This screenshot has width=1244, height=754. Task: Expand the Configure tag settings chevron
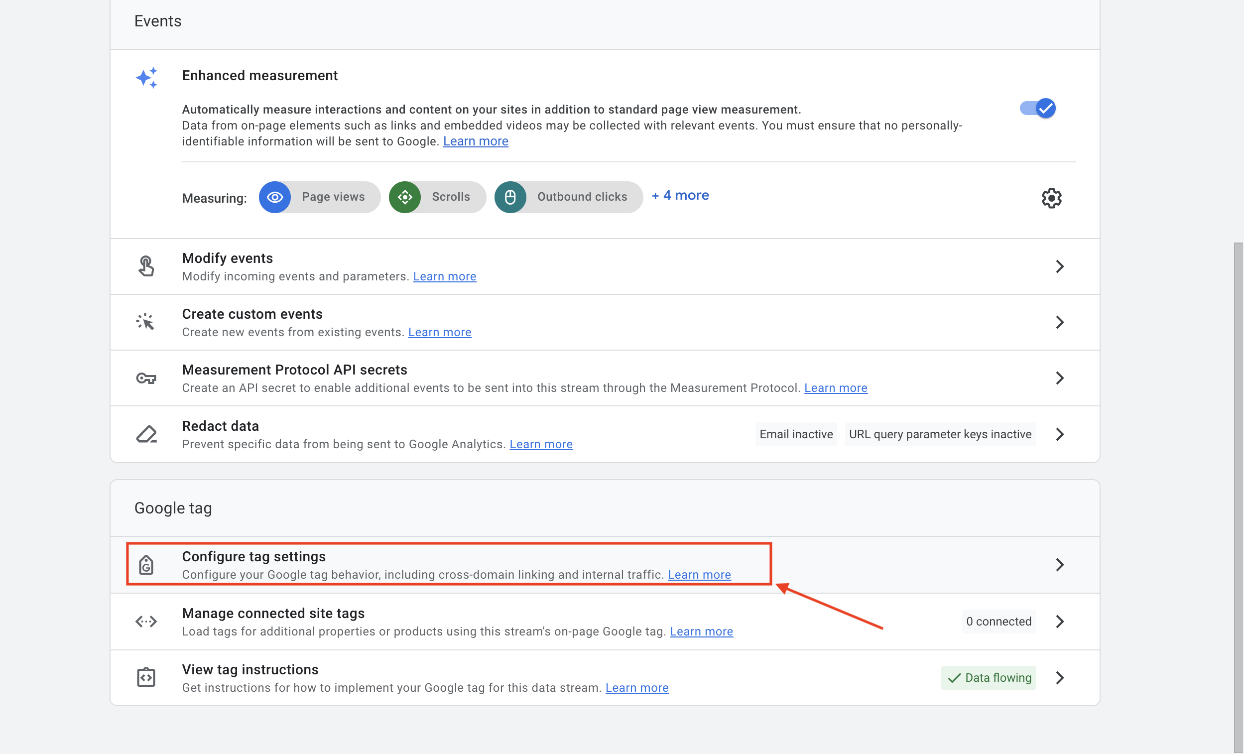point(1060,565)
